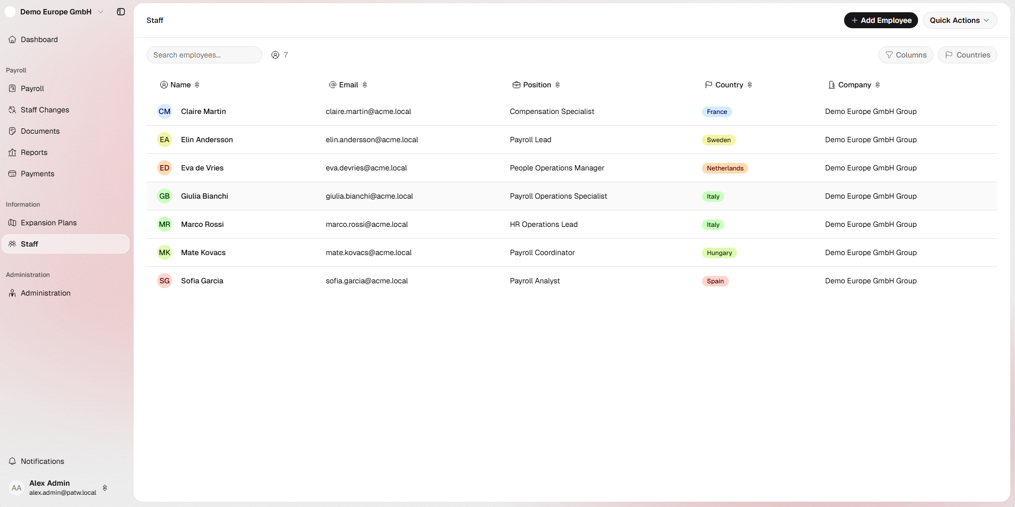
Task: Expand the Demo Europe GmbH company switcher
Action: (x=101, y=12)
